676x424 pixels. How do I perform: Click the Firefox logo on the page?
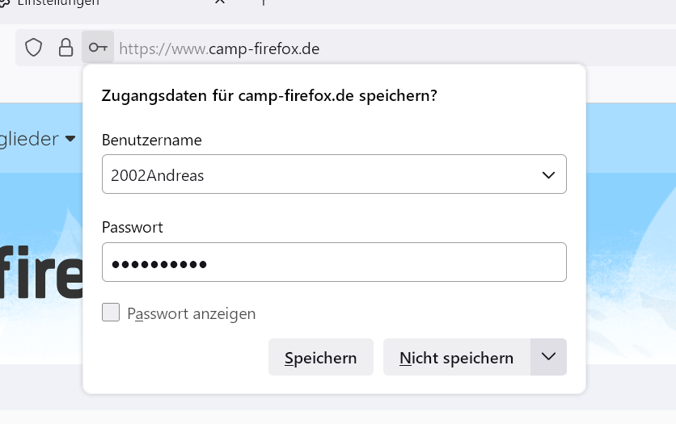coord(40,267)
